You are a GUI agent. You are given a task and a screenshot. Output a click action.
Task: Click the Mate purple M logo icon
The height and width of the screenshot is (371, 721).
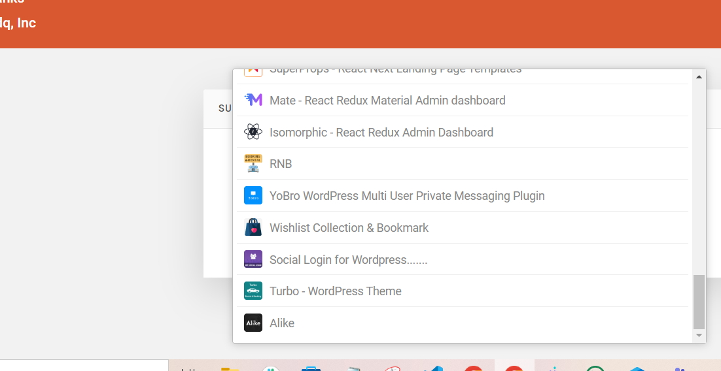pos(253,100)
